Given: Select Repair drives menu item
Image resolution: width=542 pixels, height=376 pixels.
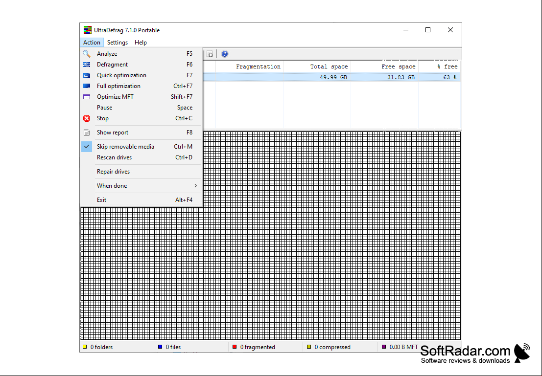Looking at the screenshot, I should coord(141,171).
